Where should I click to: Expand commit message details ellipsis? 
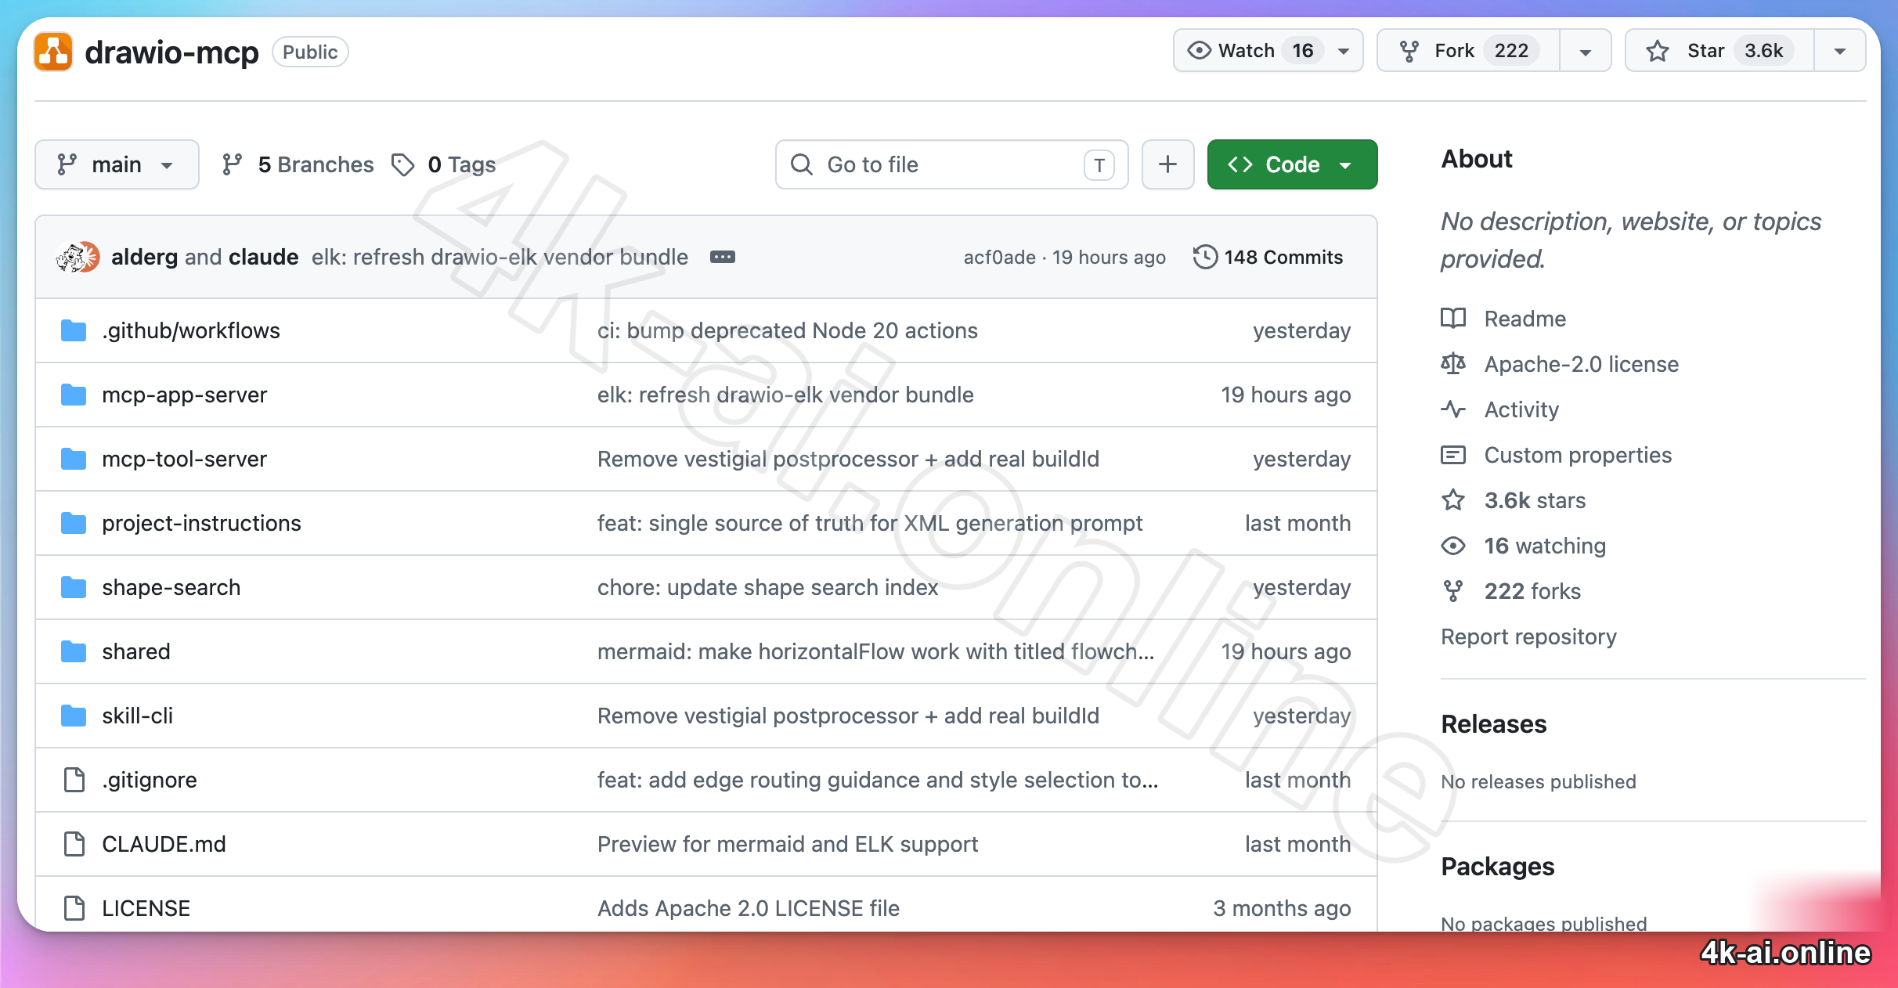[722, 257]
